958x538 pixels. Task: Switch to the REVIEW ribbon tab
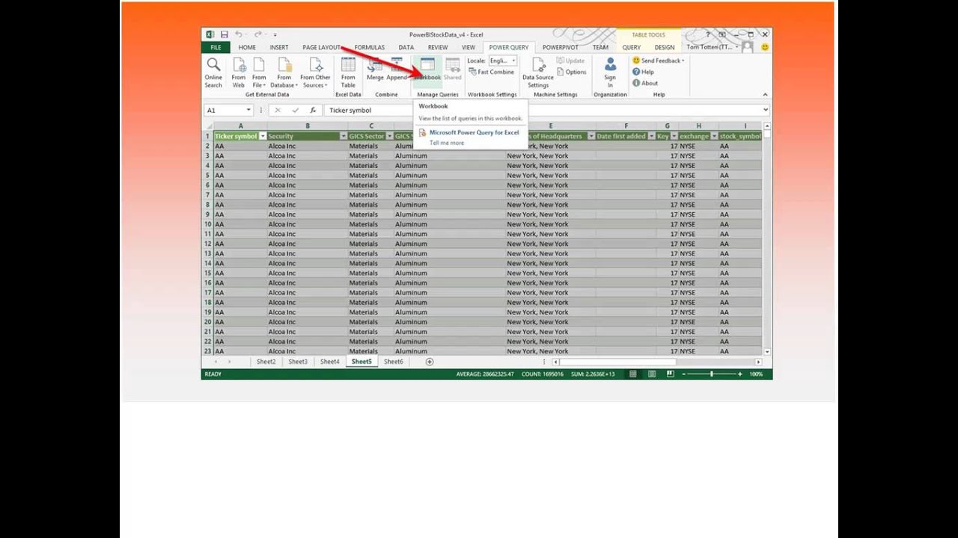pos(438,47)
